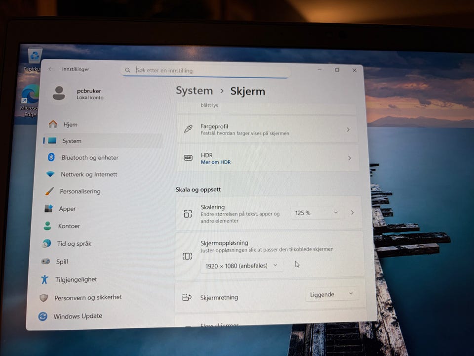The height and width of the screenshot is (356, 474).
Task: Open the Skalering 125 % dropdown
Action: coord(317,213)
